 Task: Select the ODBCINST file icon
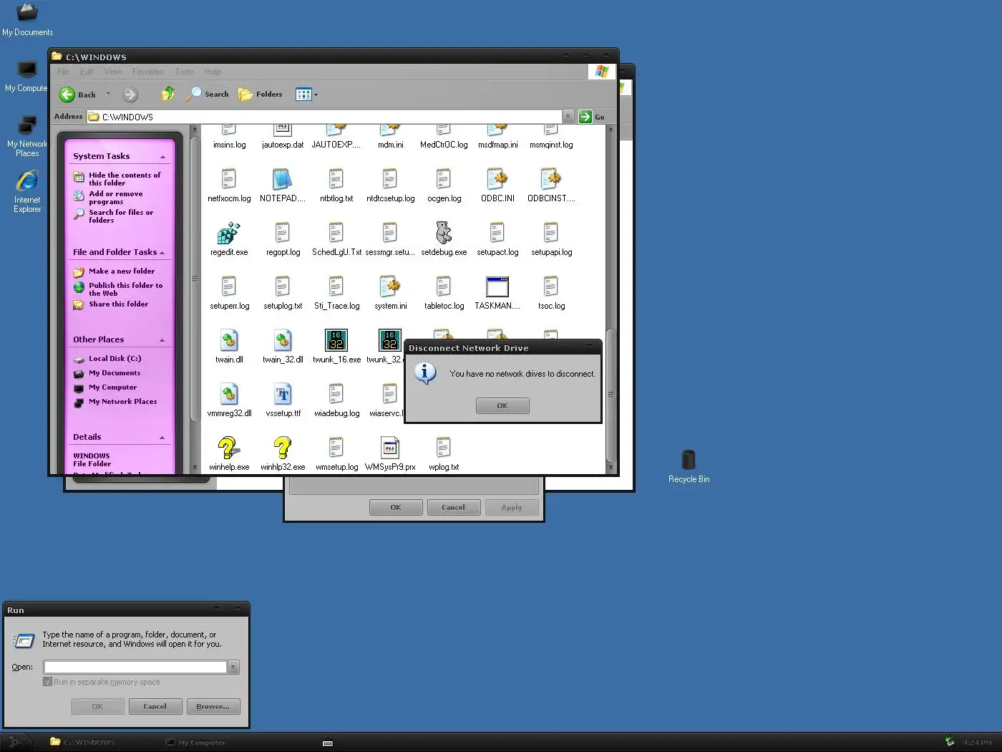point(550,179)
